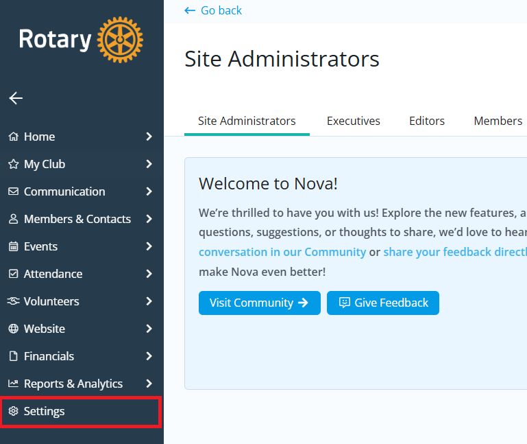Click the Attendance checkmark icon
527x444 pixels.
pos(14,274)
